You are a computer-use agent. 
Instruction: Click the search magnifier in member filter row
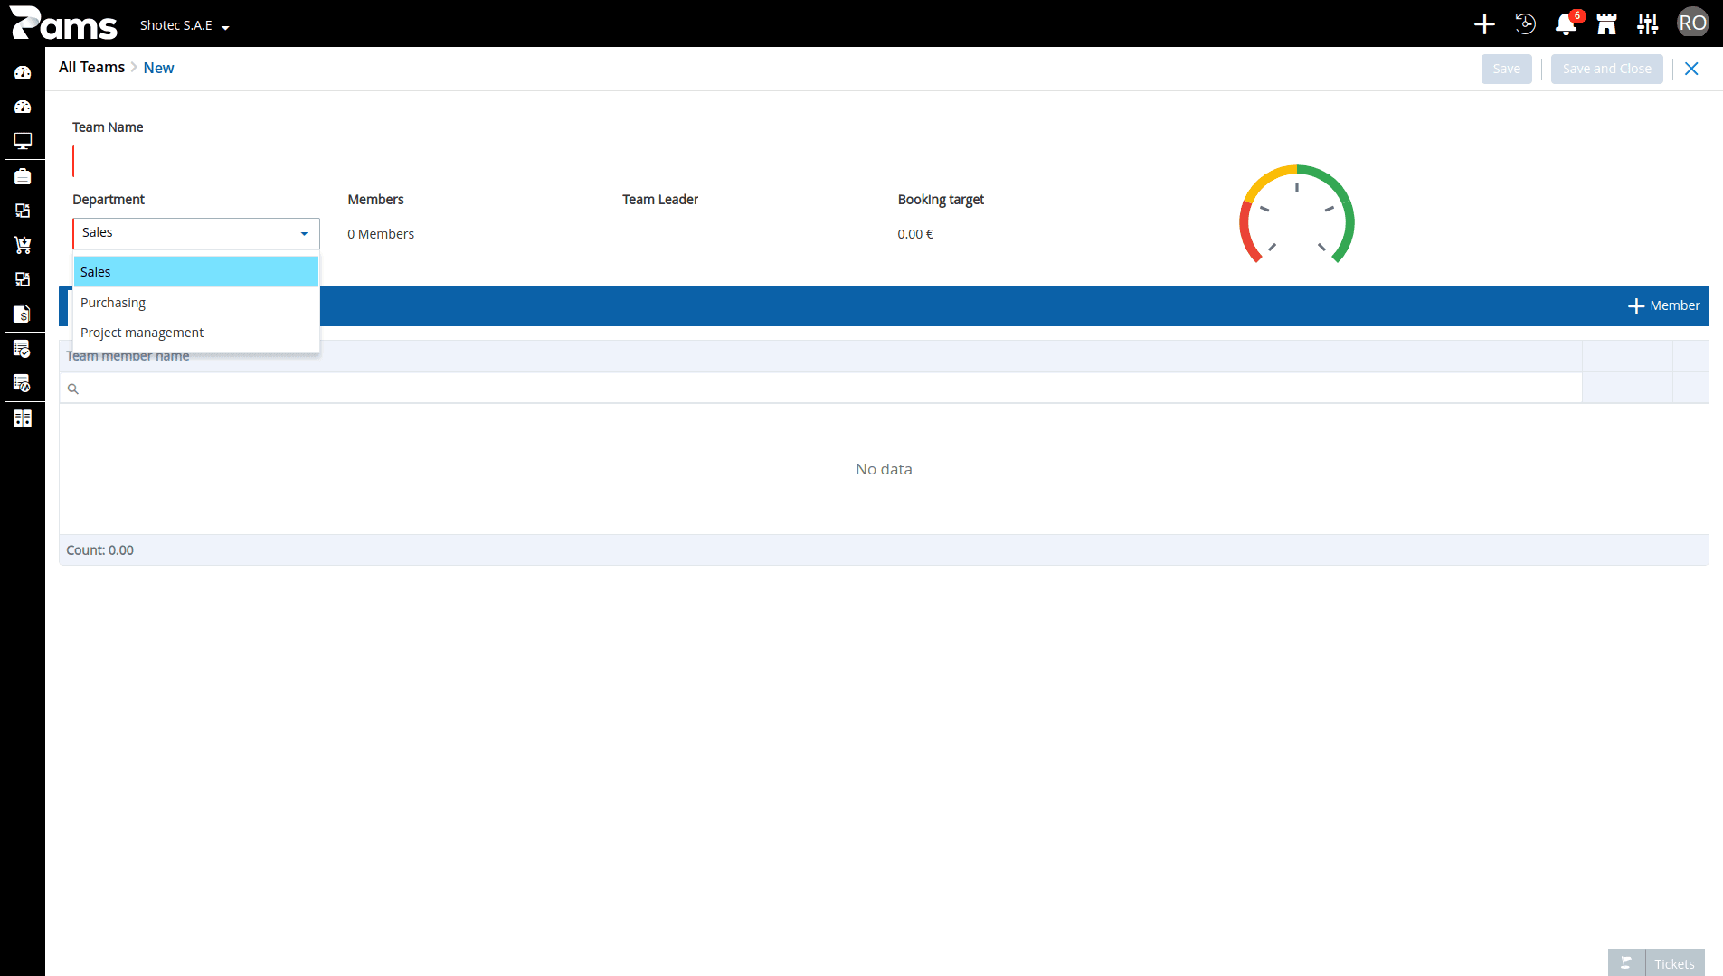tap(73, 389)
